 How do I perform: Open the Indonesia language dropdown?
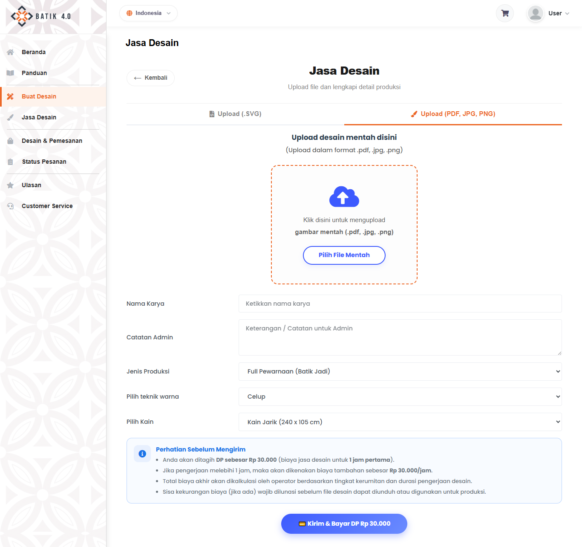[148, 13]
